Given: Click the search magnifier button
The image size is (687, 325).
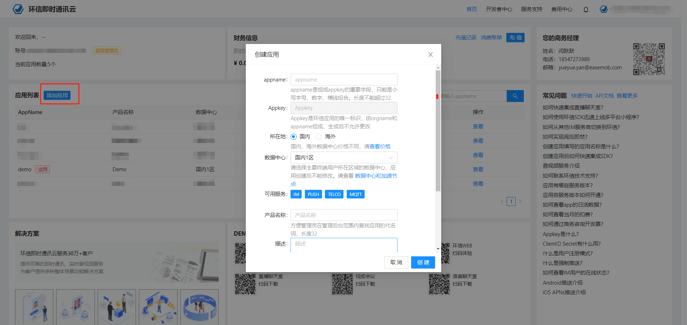Looking at the screenshot, I should pyautogui.click(x=515, y=96).
